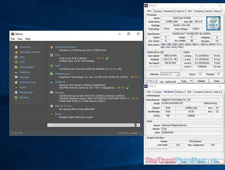Screen dimensions: 225x170
Task: Click BIOS Version field showing F21e
Action: click(x=191, y=129)
